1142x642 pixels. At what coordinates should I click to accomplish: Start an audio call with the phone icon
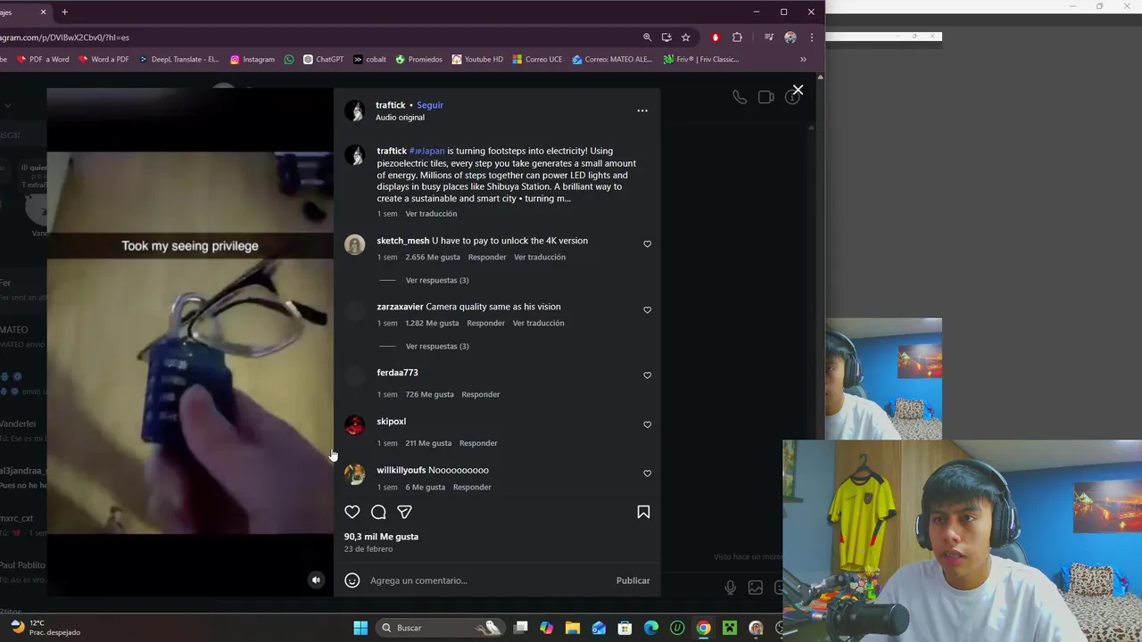[x=740, y=97]
